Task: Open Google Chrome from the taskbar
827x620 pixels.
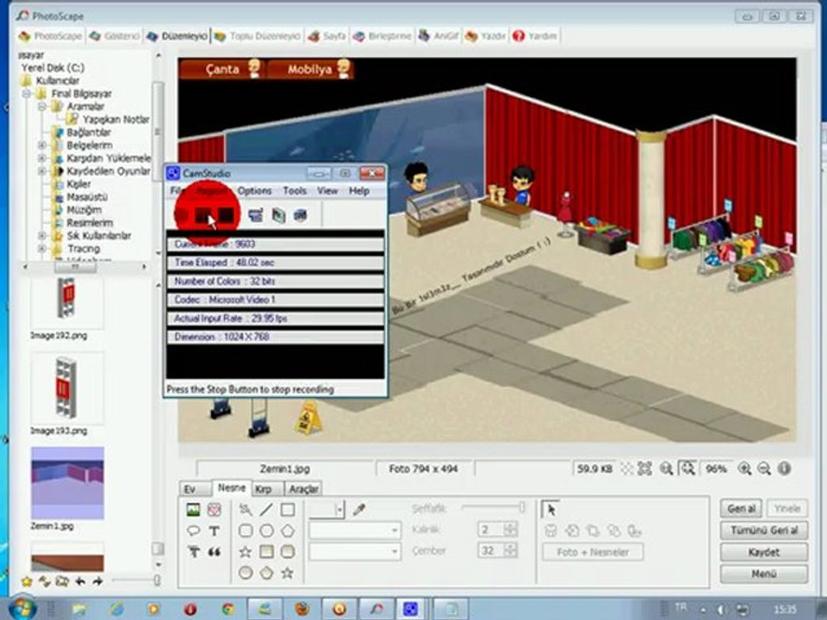Action: click(227, 609)
